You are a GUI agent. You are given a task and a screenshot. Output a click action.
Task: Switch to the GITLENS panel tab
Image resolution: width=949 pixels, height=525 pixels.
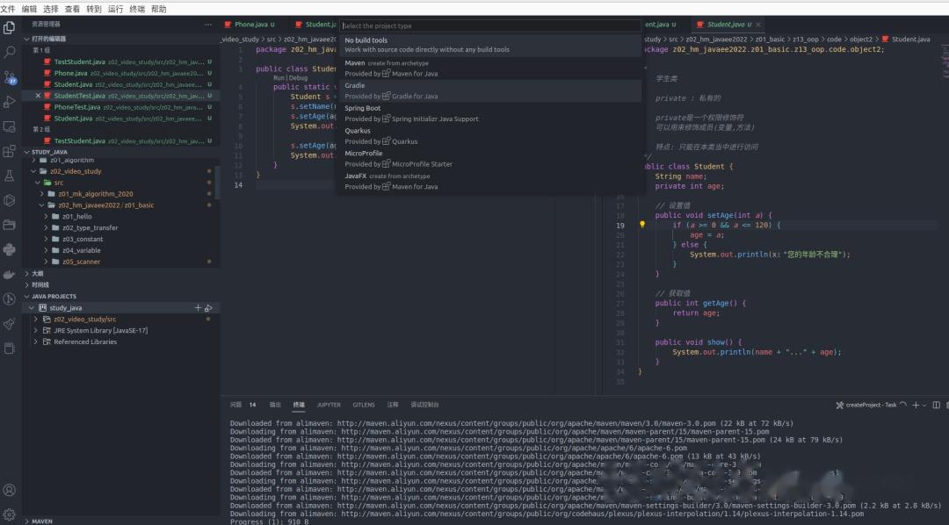tap(364, 405)
